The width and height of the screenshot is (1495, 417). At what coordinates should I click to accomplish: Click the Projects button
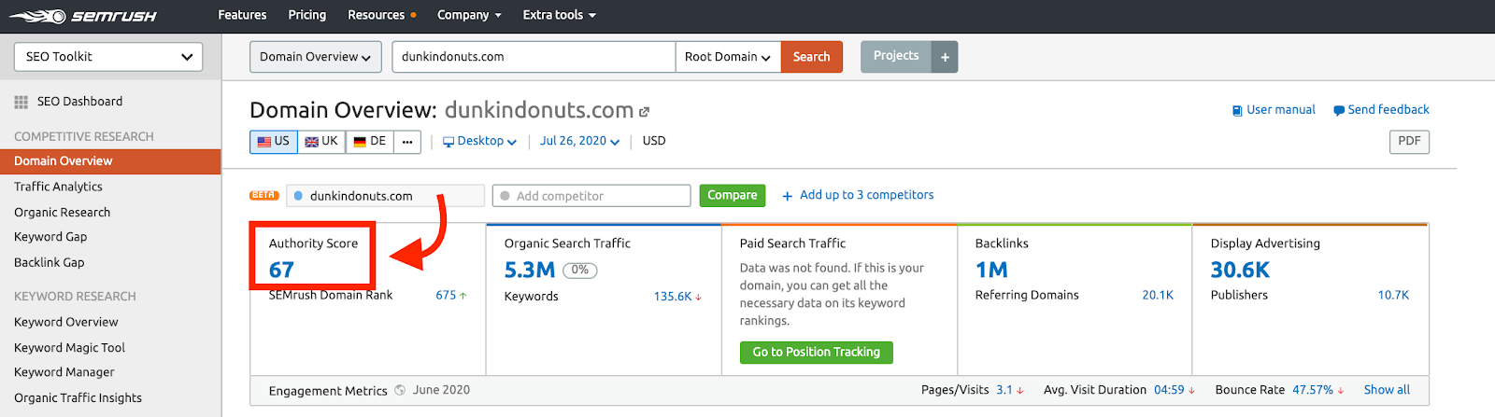pyautogui.click(x=896, y=56)
